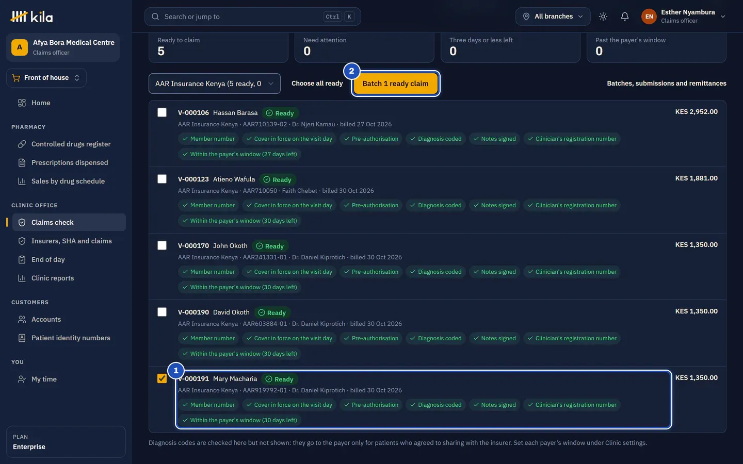
Task: Click the amount KES 2,952.00
Action: 696,112
